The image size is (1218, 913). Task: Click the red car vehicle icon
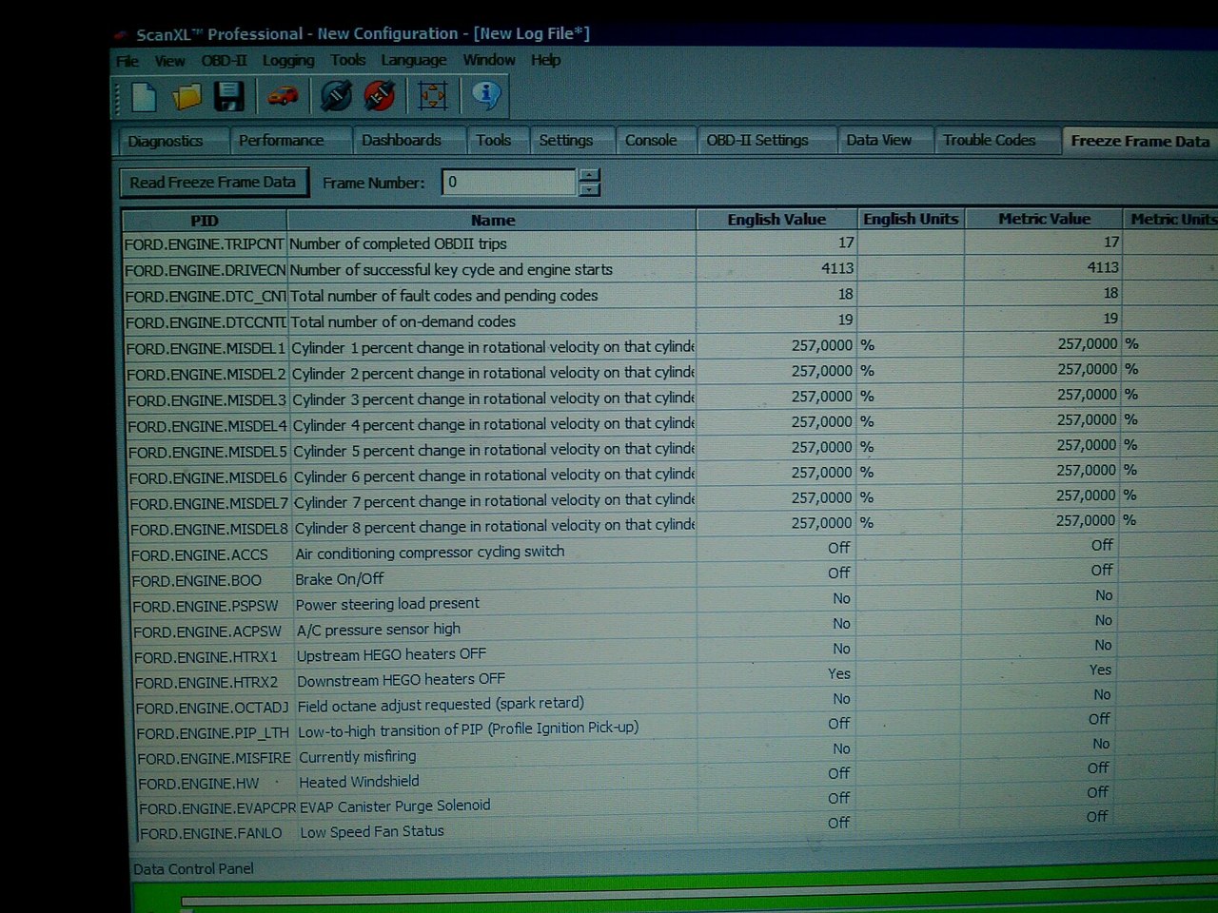(283, 96)
